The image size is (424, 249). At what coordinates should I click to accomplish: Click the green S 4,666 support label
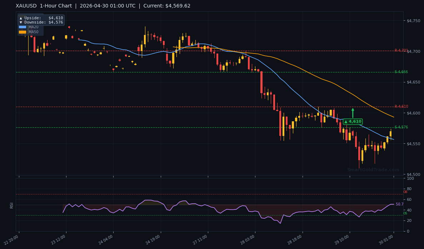[401, 72]
